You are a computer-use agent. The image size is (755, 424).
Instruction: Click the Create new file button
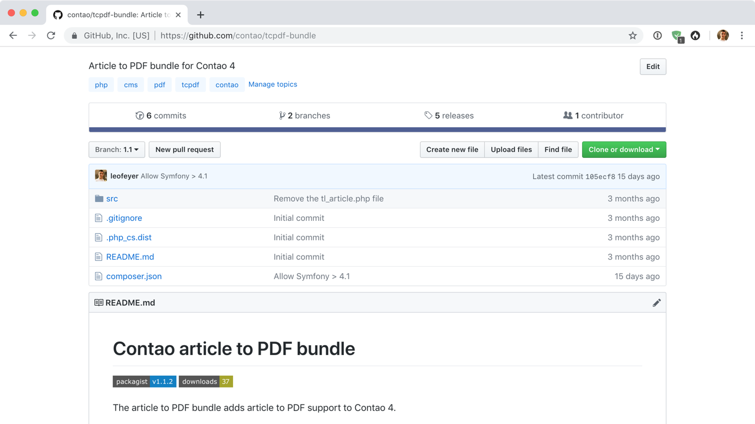tap(452, 150)
